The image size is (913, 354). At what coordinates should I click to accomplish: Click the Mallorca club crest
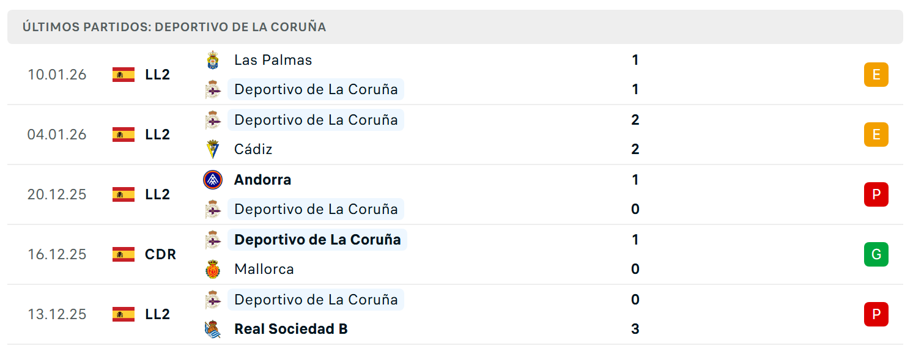(x=212, y=269)
